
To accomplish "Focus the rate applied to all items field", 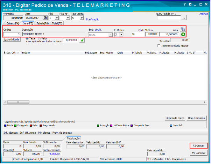I will (x=71, y=40).
